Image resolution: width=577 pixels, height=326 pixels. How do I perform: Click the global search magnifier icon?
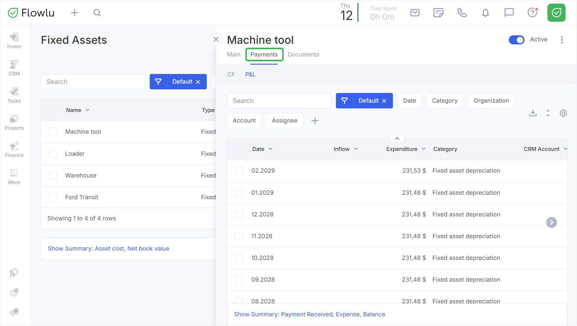coord(97,13)
